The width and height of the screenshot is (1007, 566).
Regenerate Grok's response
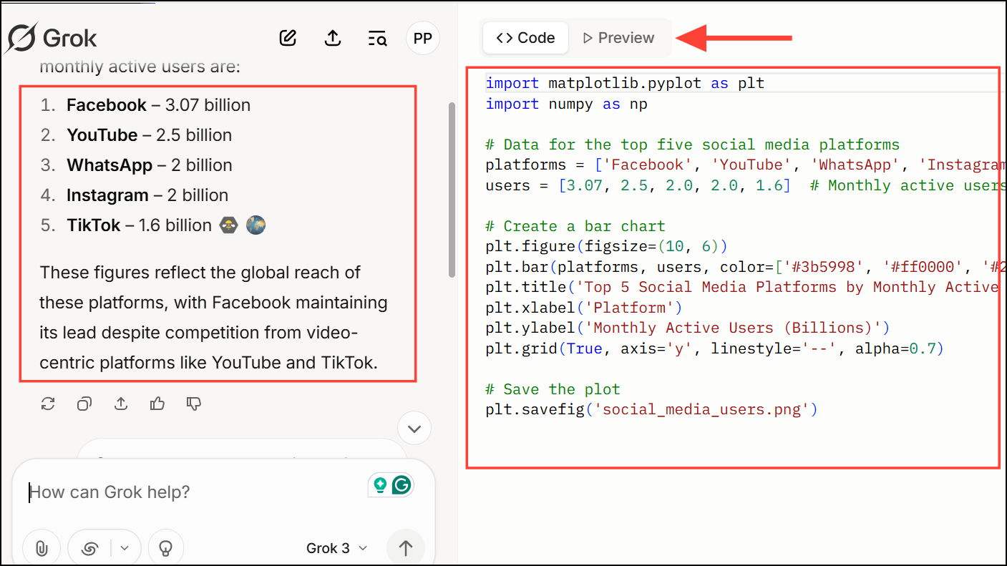tap(48, 404)
